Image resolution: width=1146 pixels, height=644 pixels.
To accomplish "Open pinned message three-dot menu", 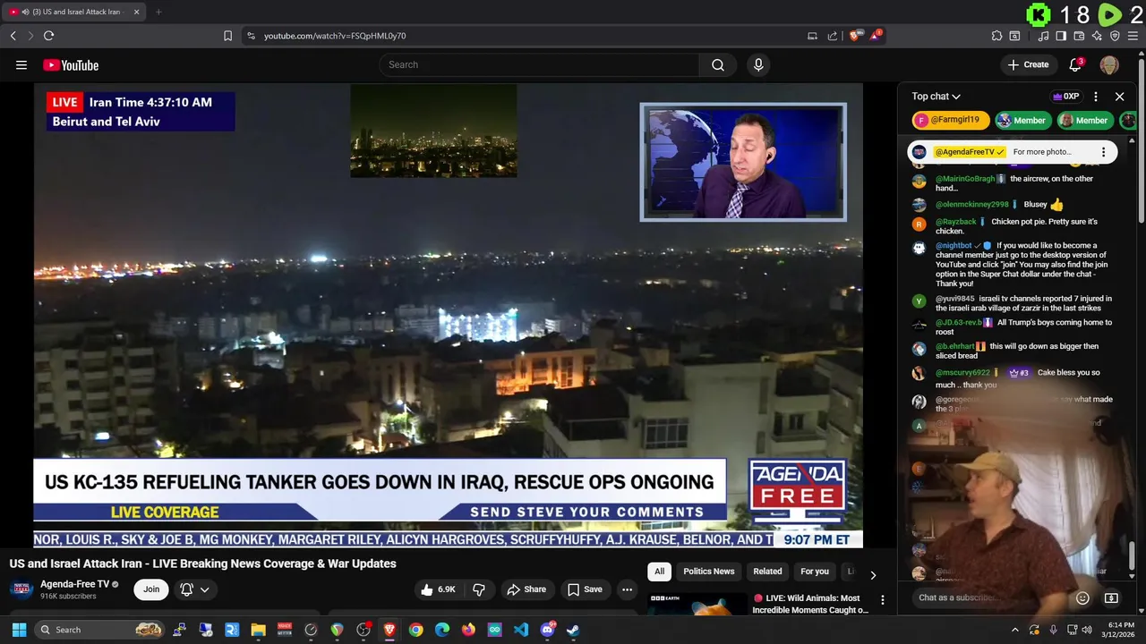I will [1103, 152].
